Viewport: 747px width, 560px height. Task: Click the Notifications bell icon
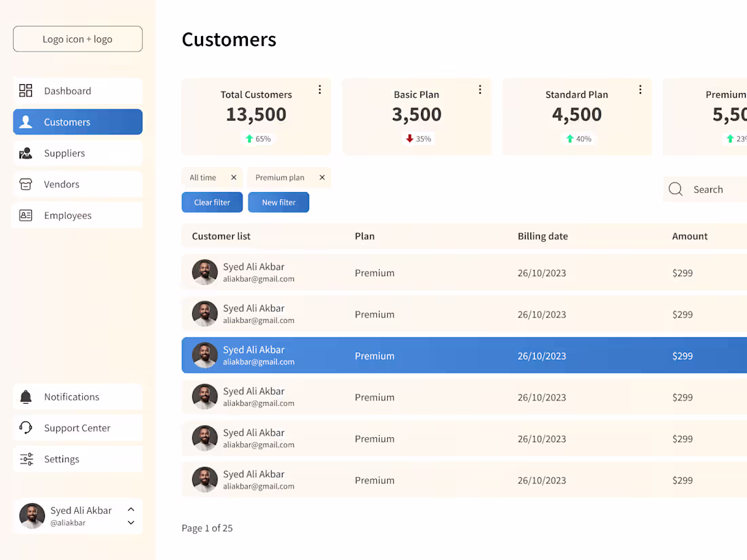coord(26,396)
